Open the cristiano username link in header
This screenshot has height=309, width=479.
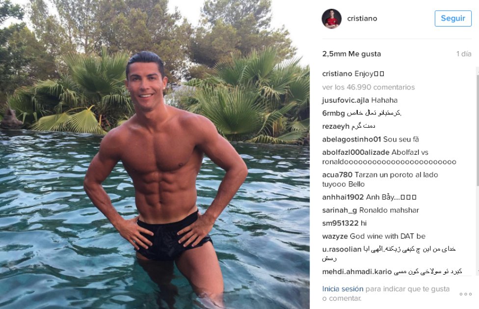point(362,18)
